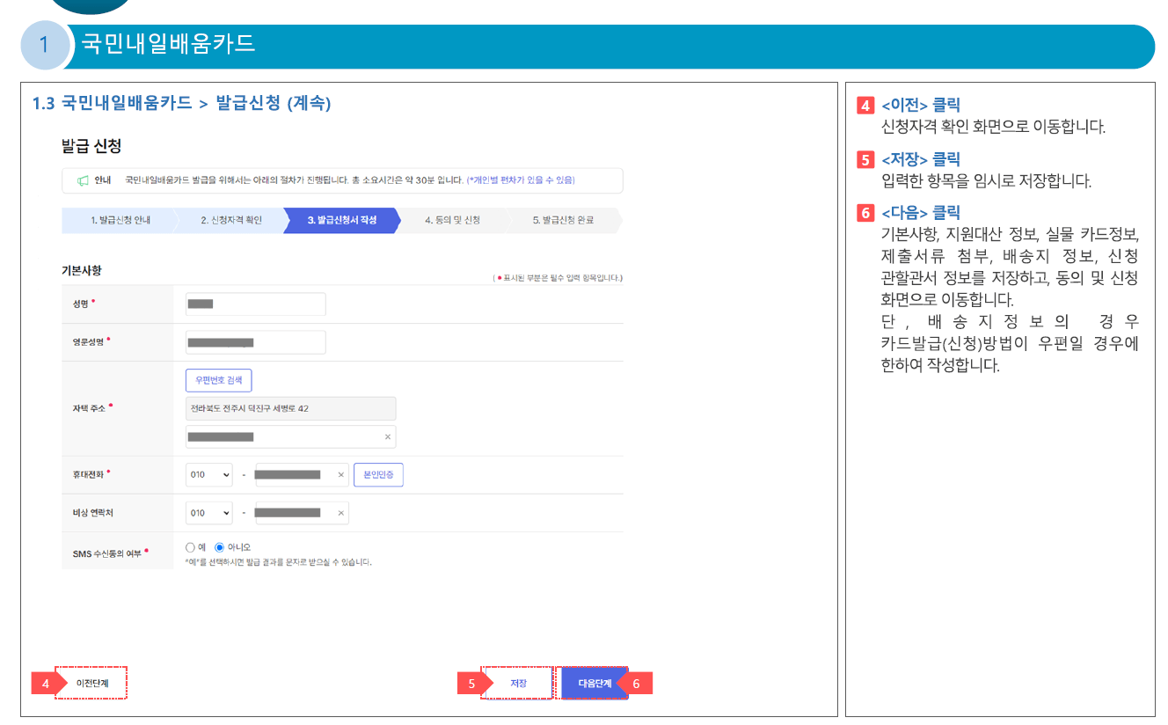1168x725 pixels.
Task: Click the <다음> 클릭 instruction heading
Action: coord(921,213)
